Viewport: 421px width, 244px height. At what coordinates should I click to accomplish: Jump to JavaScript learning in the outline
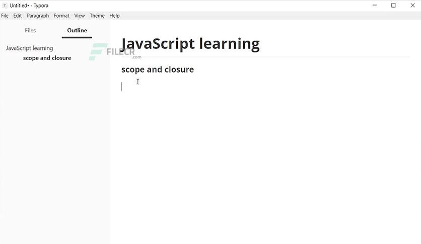coord(30,48)
